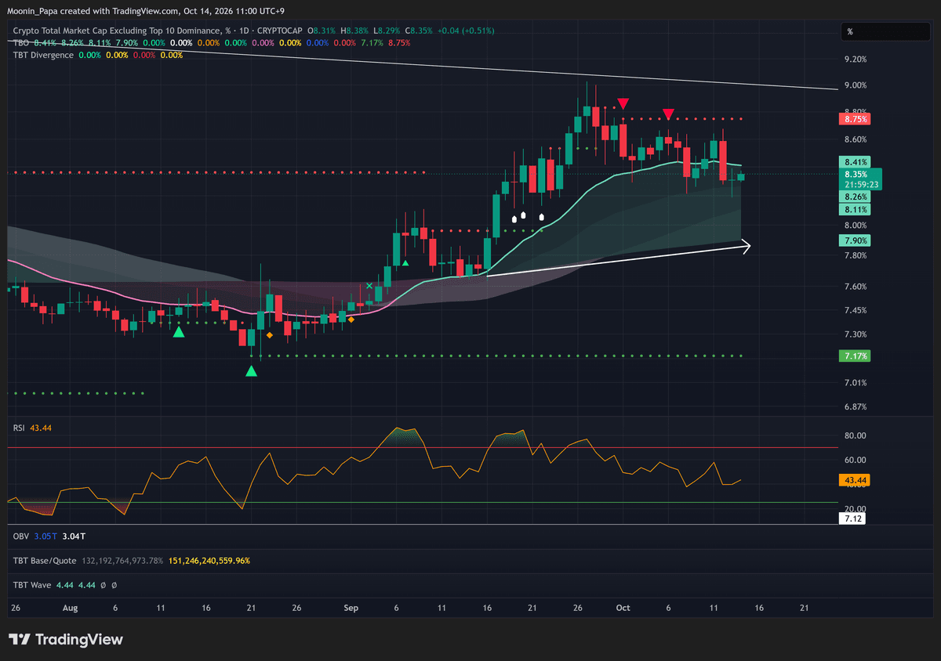Click the red down triangle above Oct 6
The image size is (941, 661).
[x=668, y=114]
